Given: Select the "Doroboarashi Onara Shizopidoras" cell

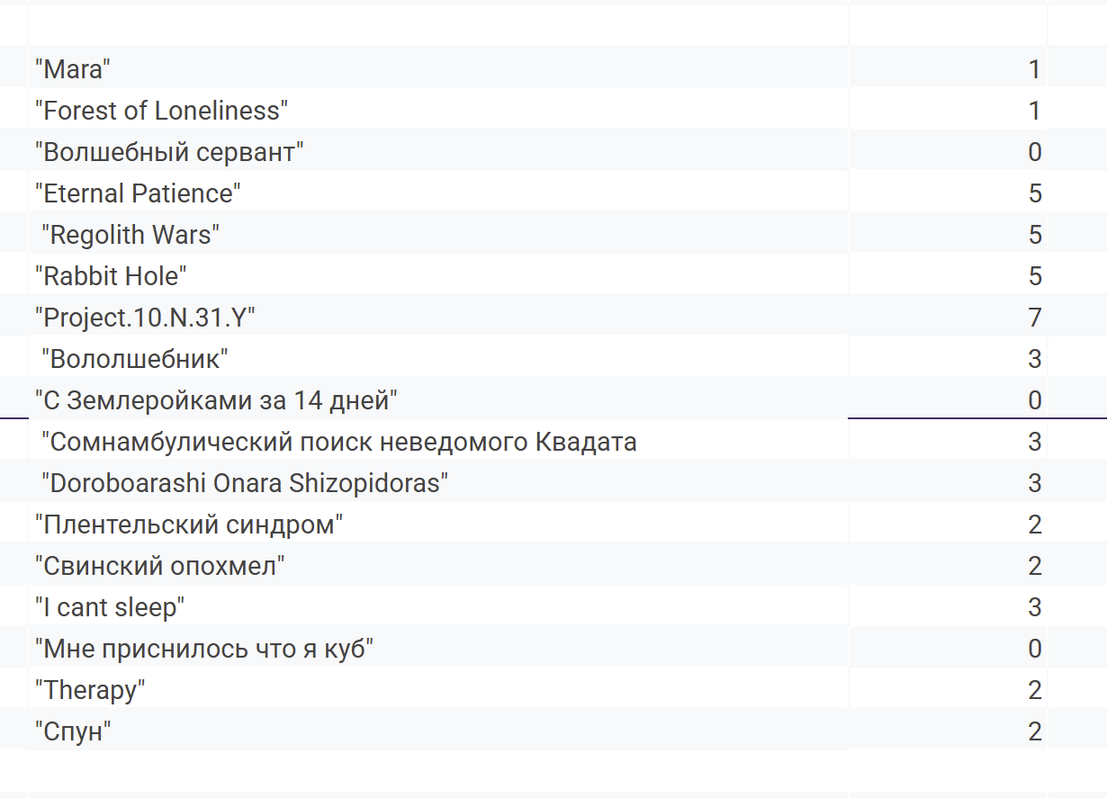Looking at the screenshot, I should coord(437,482).
